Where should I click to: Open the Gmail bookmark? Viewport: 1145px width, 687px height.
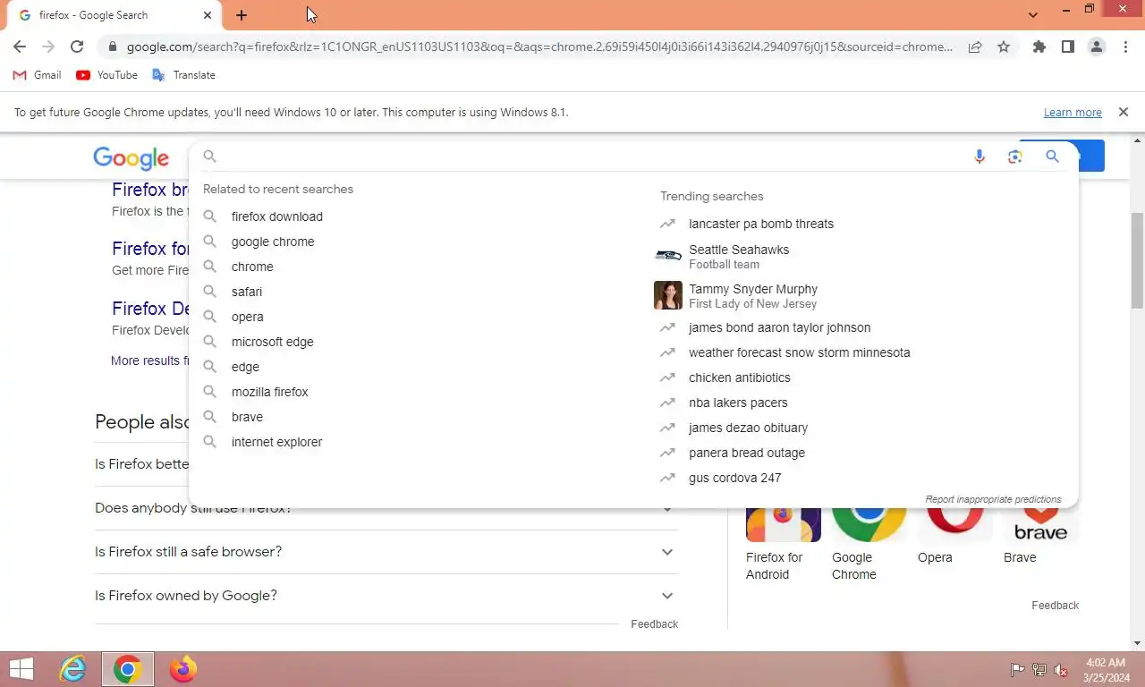click(x=37, y=75)
